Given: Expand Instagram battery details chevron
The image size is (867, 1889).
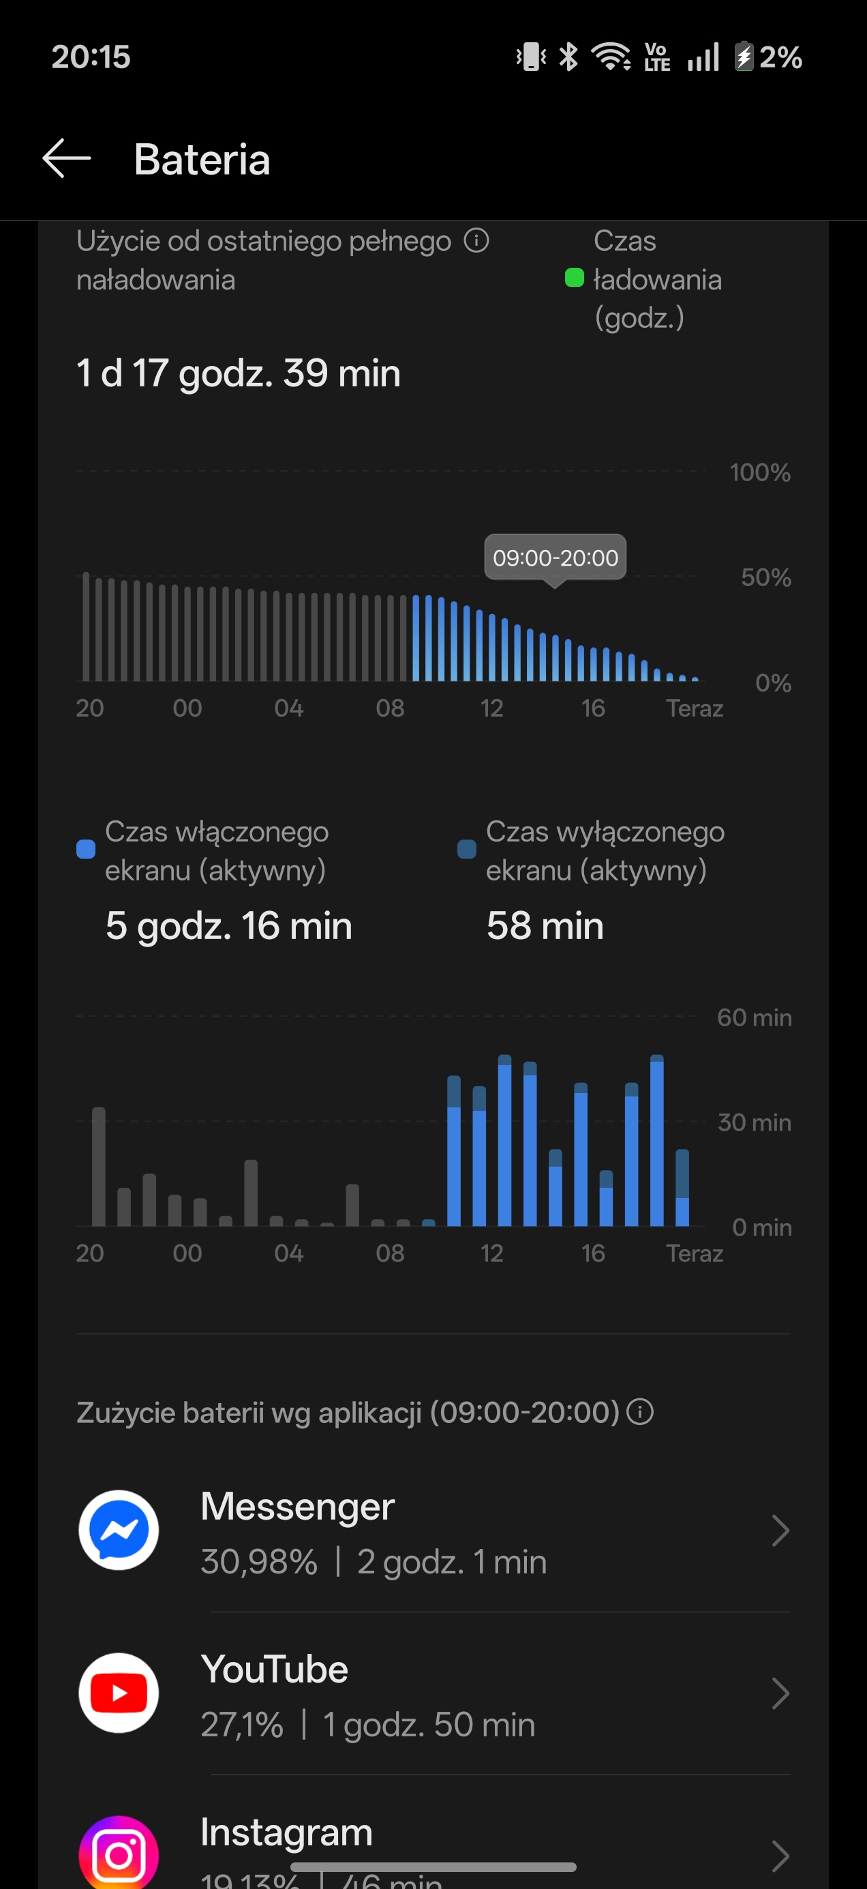Looking at the screenshot, I should click(x=780, y=1855).
